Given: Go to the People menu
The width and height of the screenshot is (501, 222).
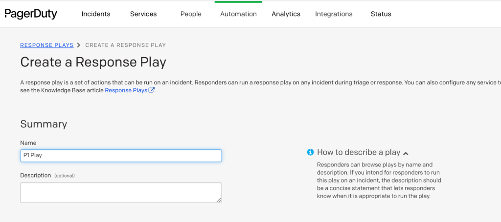Looking at the screenshot, I should (x=191, y=14).
